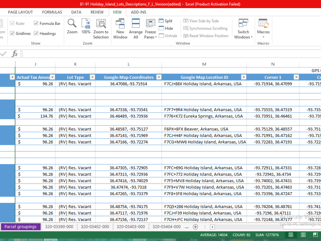Click the greyed-out Unhide window command
The image size is (321, 241).
point(168,36)
